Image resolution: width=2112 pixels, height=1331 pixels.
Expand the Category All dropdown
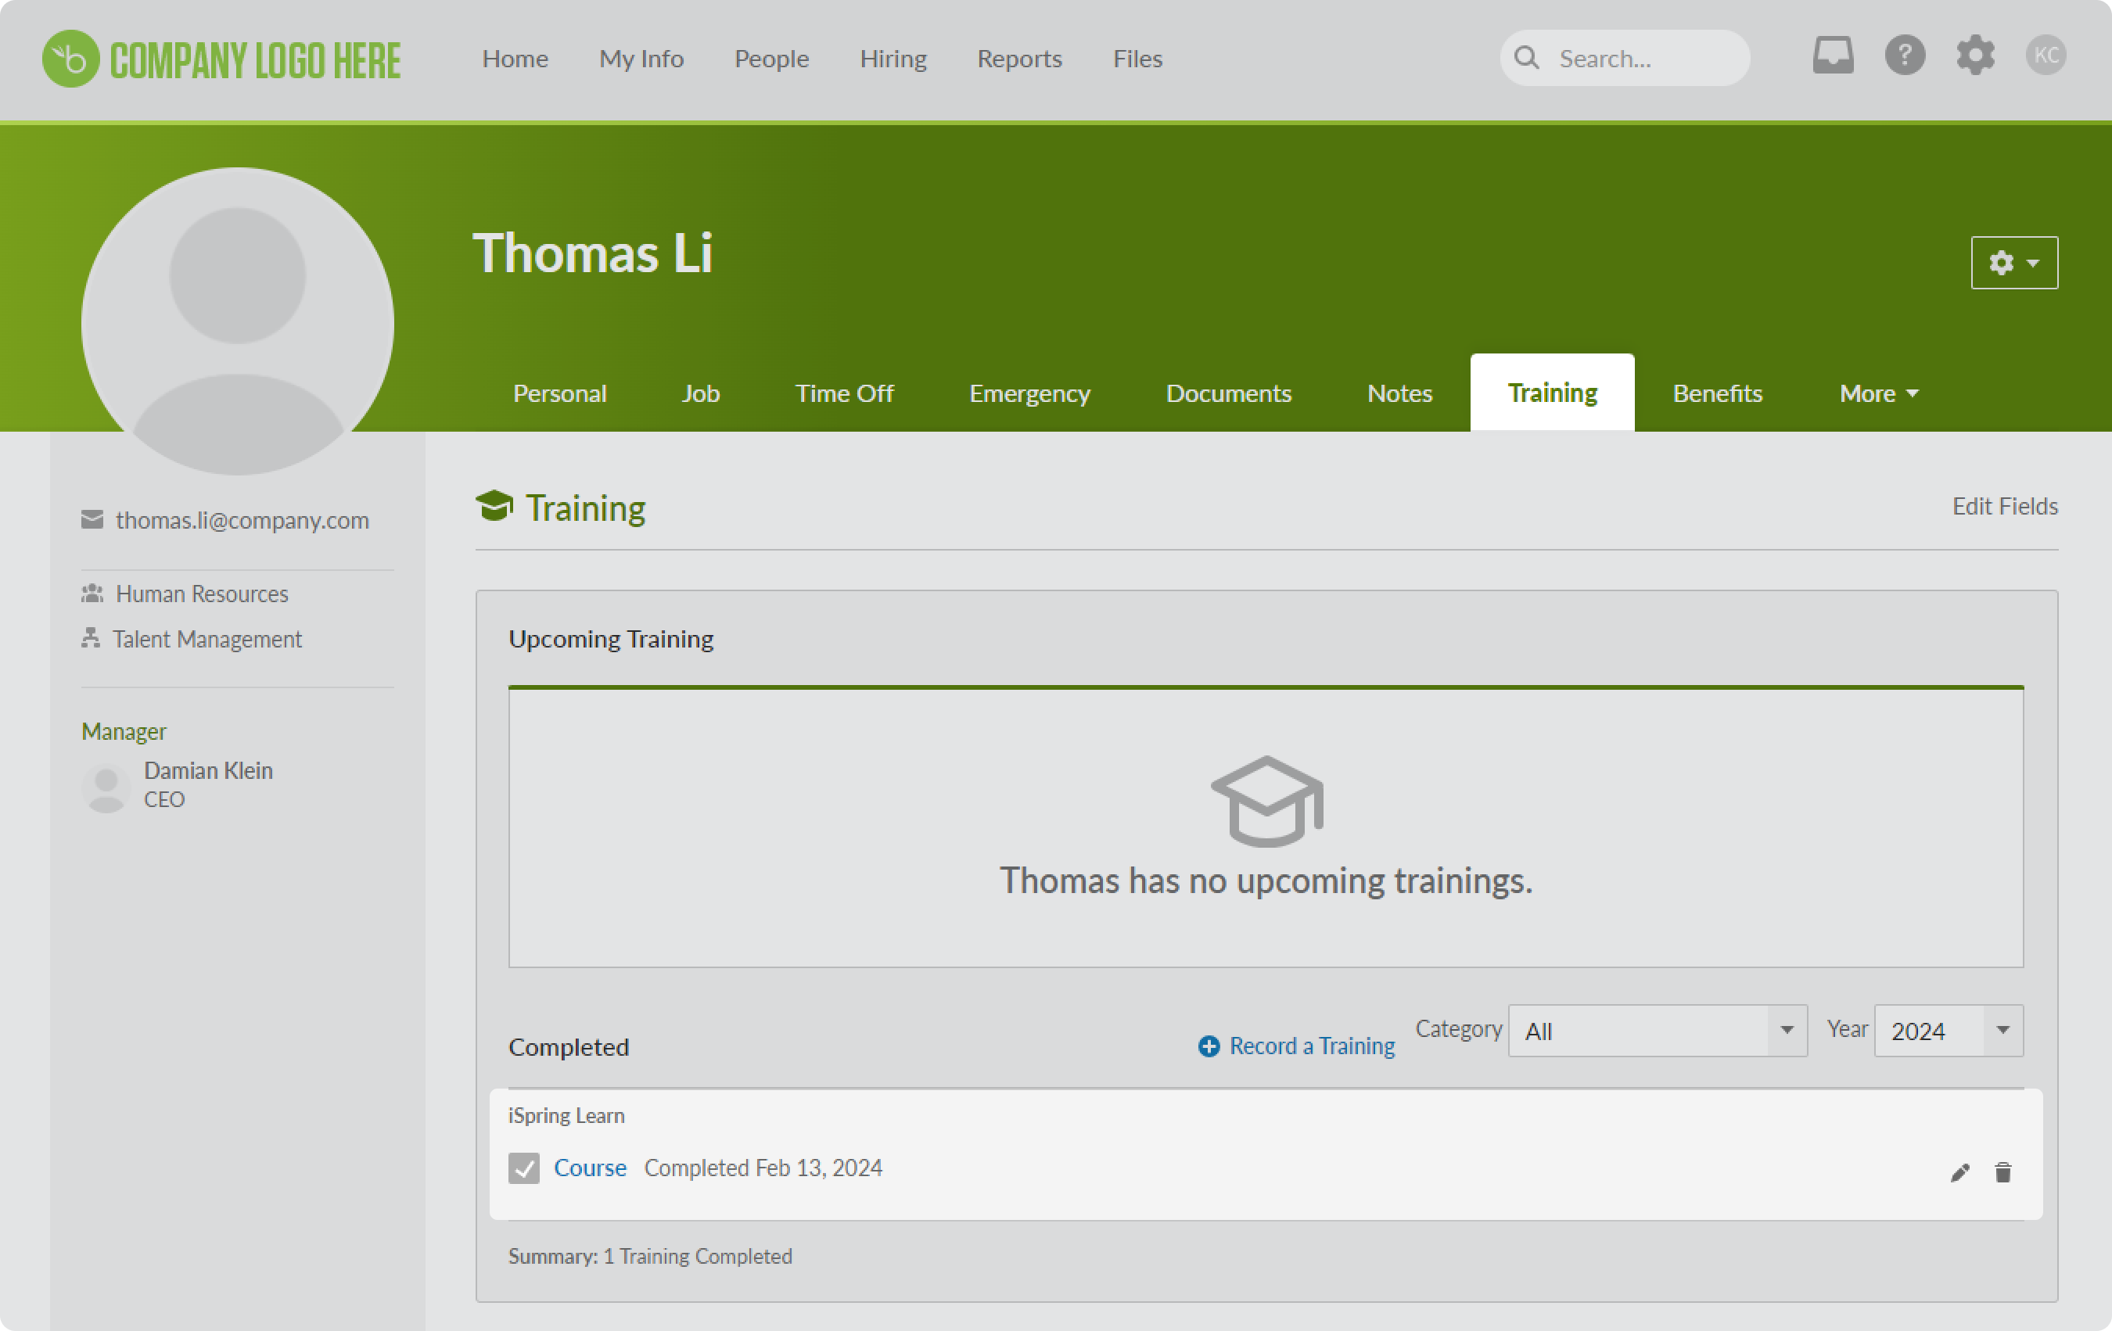point(1657,1030)
